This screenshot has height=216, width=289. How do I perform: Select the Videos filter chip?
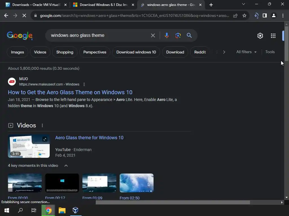pyautogui.click(x=40, y=52)
